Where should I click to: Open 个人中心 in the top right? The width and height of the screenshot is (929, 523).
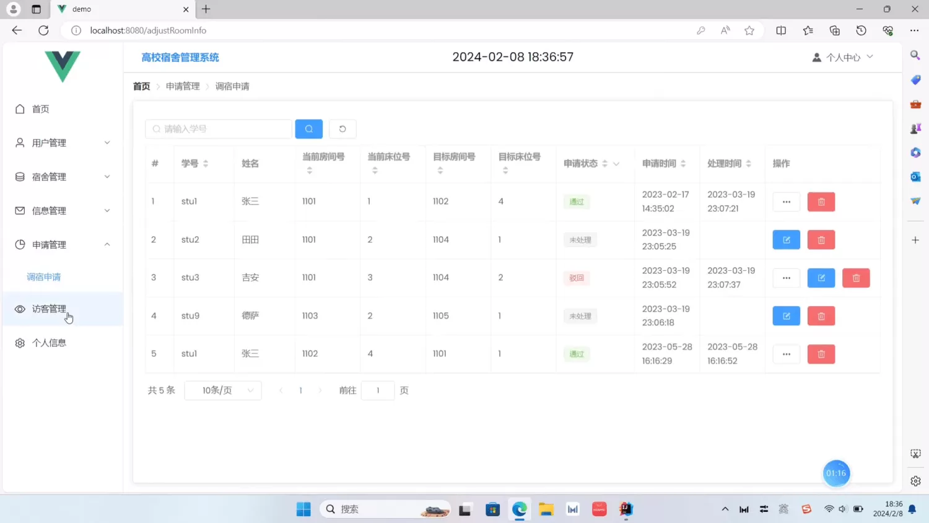[x=842, y=56]
